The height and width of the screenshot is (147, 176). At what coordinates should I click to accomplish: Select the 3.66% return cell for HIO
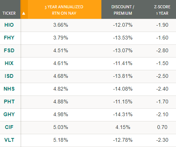pyautogui.click(x=61, y=25)
